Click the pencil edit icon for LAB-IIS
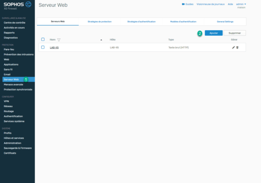 point(233,48)
